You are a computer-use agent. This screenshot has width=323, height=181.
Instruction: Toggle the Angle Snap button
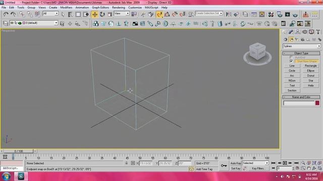[x=167, y=15]
